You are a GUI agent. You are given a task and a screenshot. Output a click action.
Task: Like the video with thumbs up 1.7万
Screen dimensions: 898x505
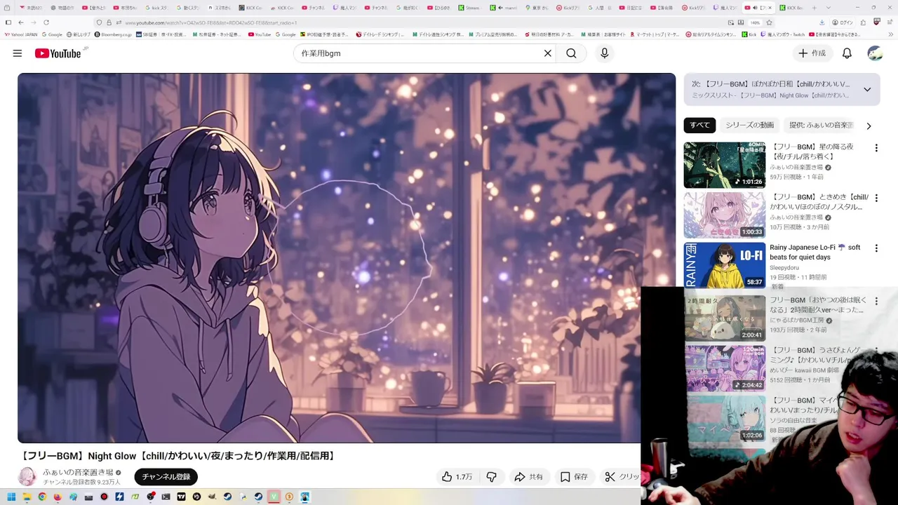(x=457, y=477)
